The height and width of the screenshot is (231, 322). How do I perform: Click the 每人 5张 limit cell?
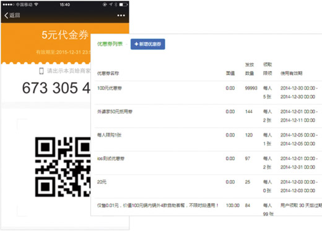pyautogui.click(x=268, y=93)
